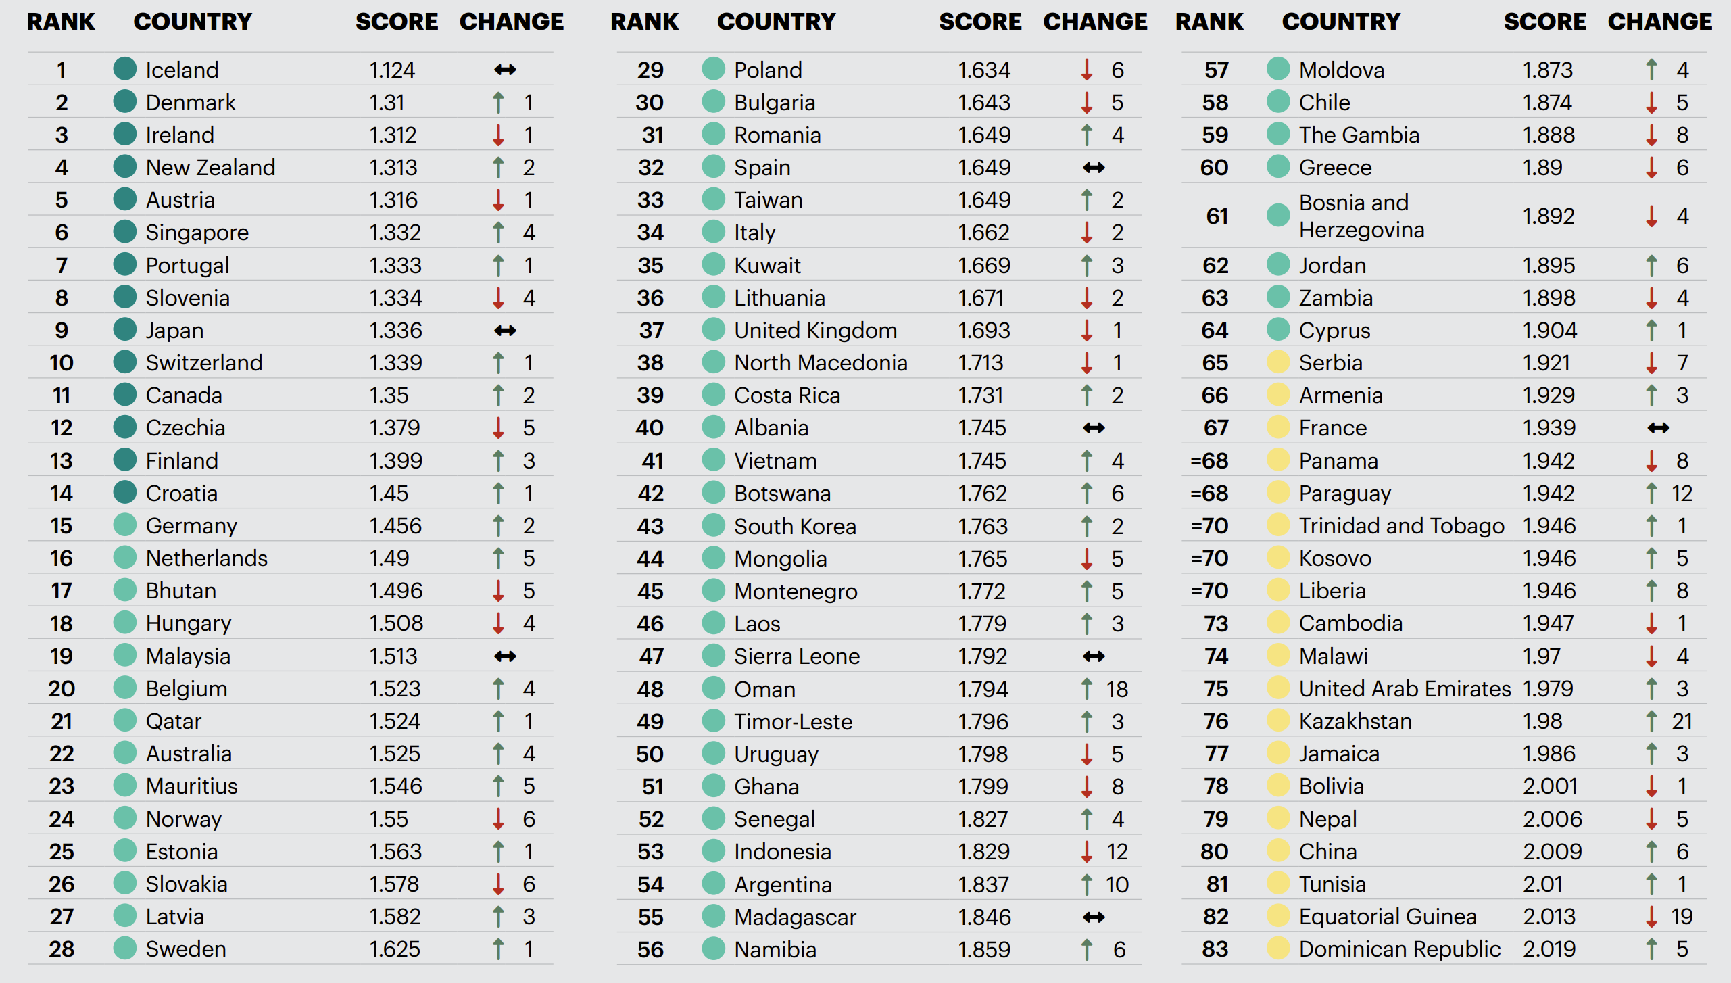Click the rank =68 for Paraguay
Image resolution: width=1731 pixels, height=983 pixels.
tap(1209, 494)
